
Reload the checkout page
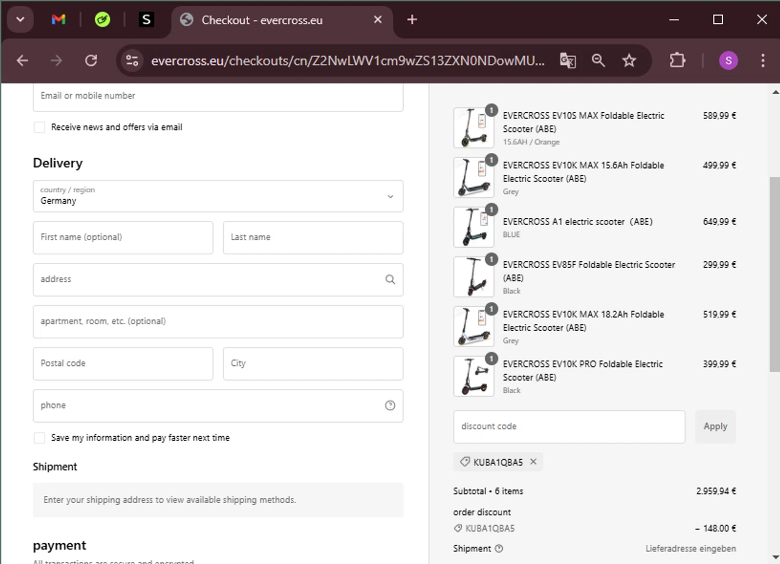[x=91, y=61]
